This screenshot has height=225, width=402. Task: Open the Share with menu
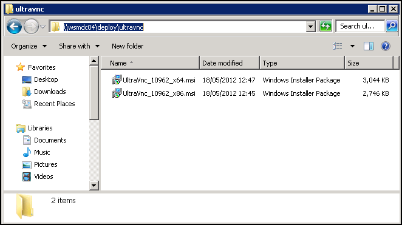(x=79, y=46)
